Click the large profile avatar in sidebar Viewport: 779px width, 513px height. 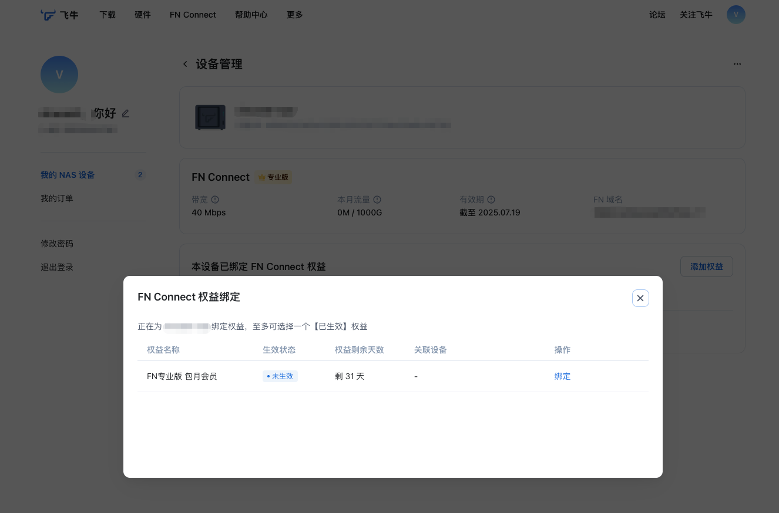(59, 75)
